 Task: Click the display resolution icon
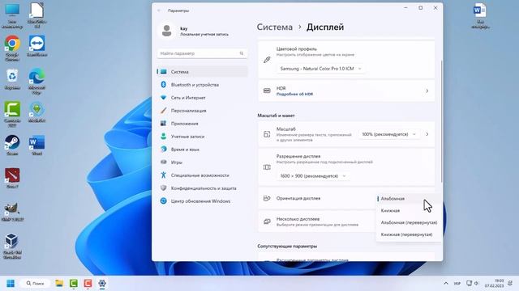(x=267, y=167)
